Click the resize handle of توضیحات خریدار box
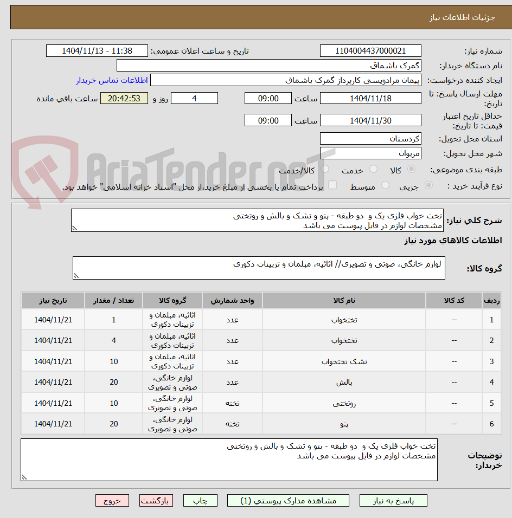 tap(24, 477)
